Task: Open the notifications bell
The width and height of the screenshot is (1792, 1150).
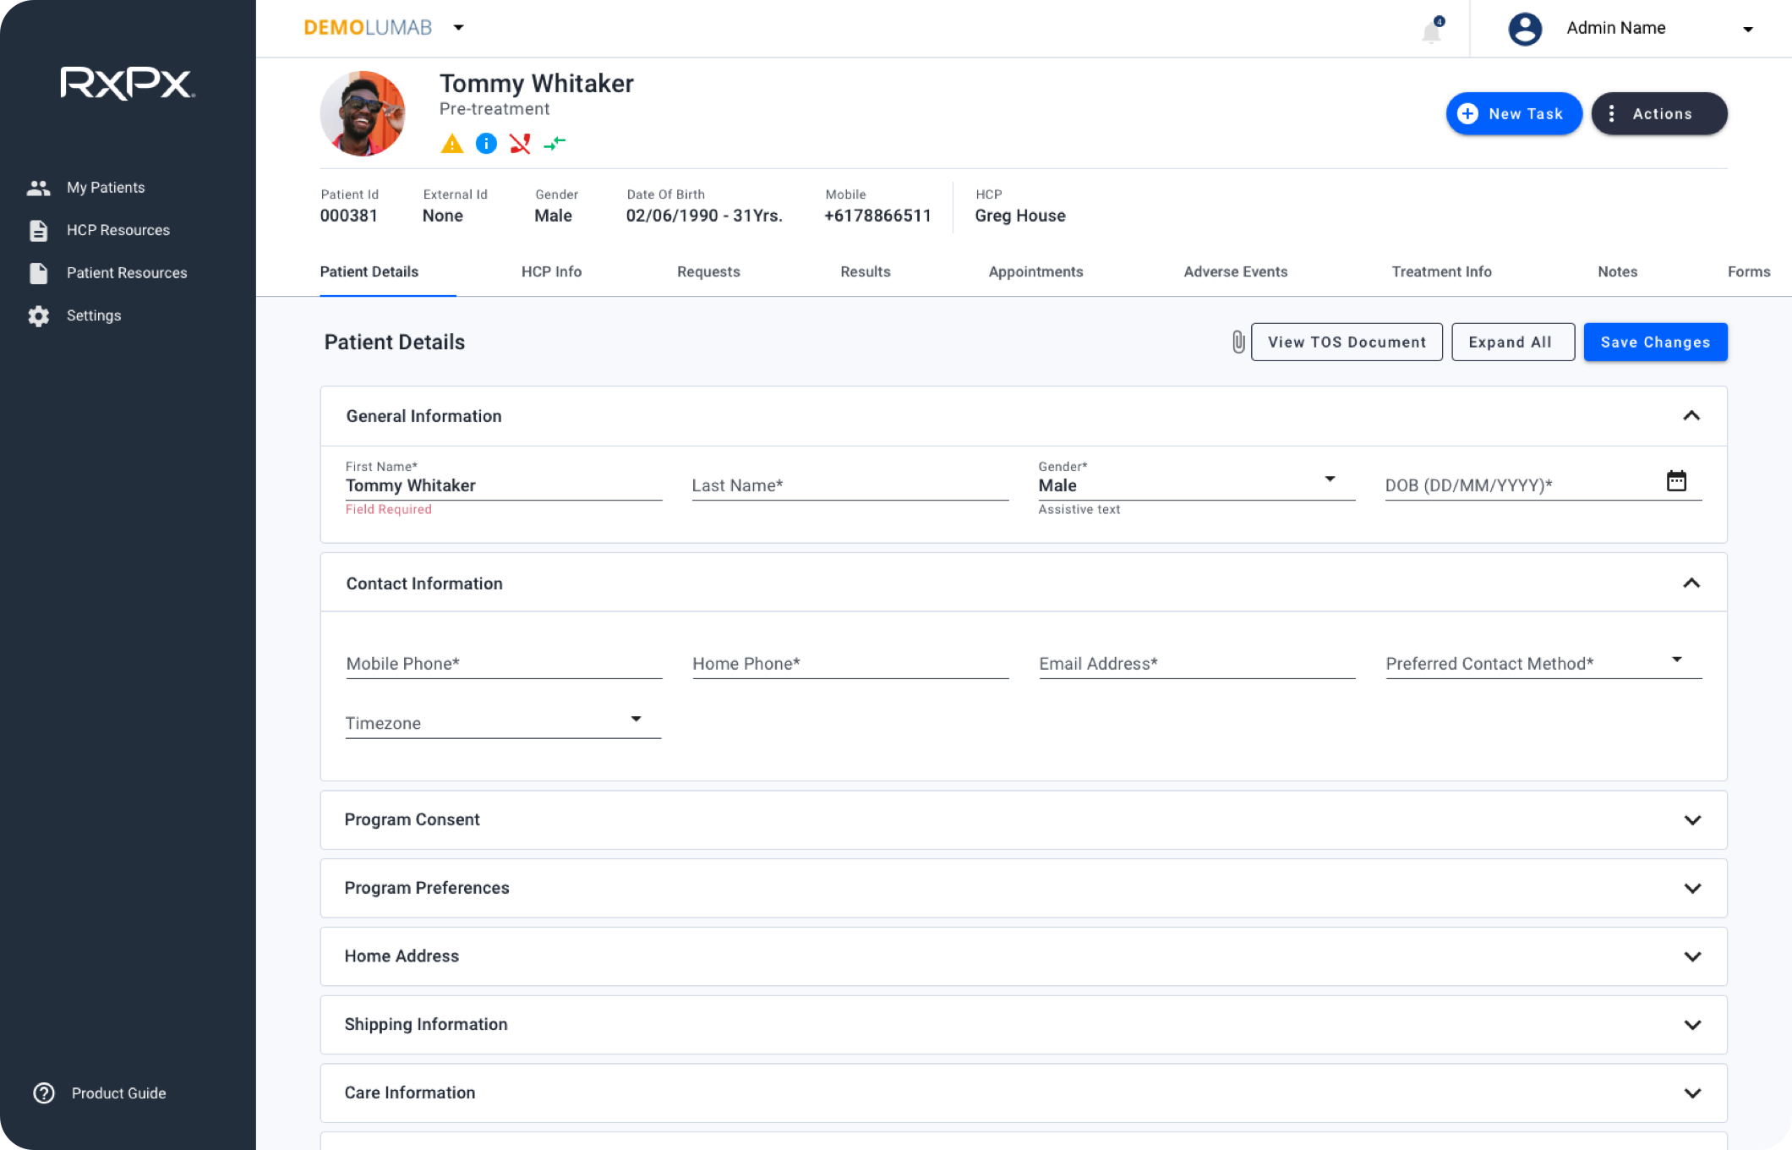Action: pyautogui.click(x=1431, y=31)
